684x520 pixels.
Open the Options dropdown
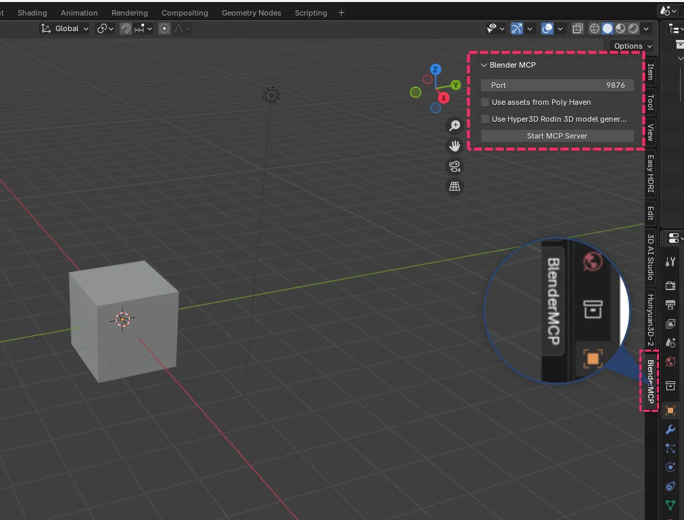[633, 46]
